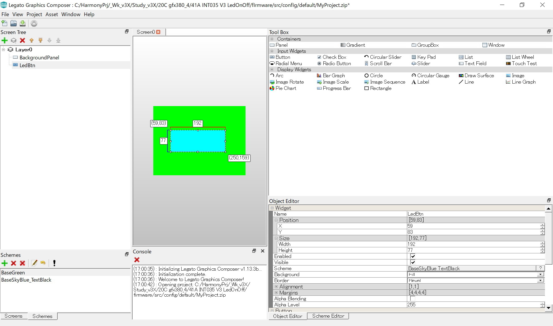The image size is (553, 326).
Task: Select the BaseSkyBlue_TextBlack scheme
Action: tap(26, 280)
